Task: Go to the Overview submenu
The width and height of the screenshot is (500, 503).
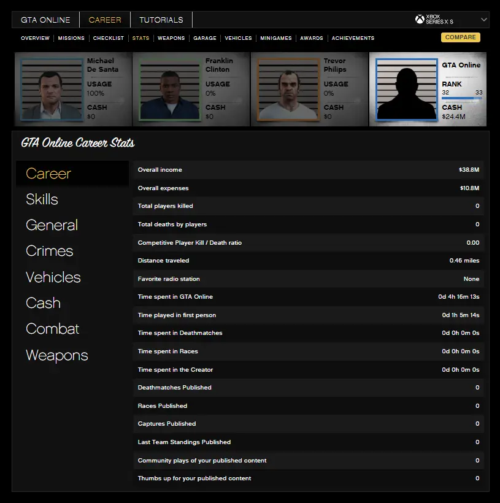Action: click(35, 38)
